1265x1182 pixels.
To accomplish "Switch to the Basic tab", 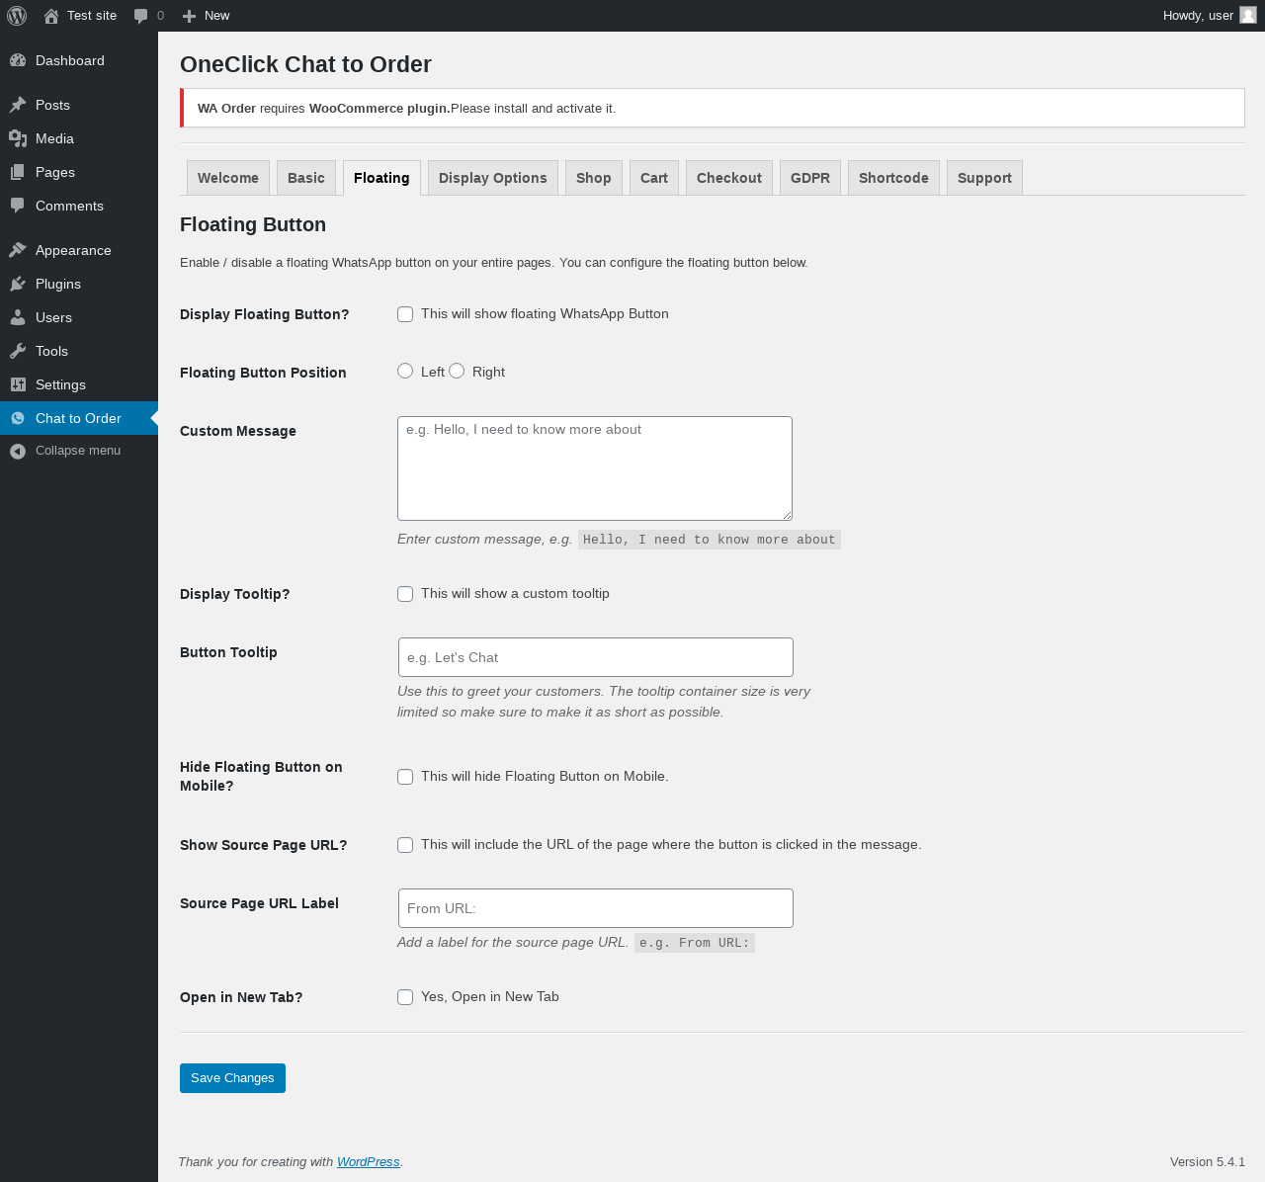I will [x=306, y=178].
